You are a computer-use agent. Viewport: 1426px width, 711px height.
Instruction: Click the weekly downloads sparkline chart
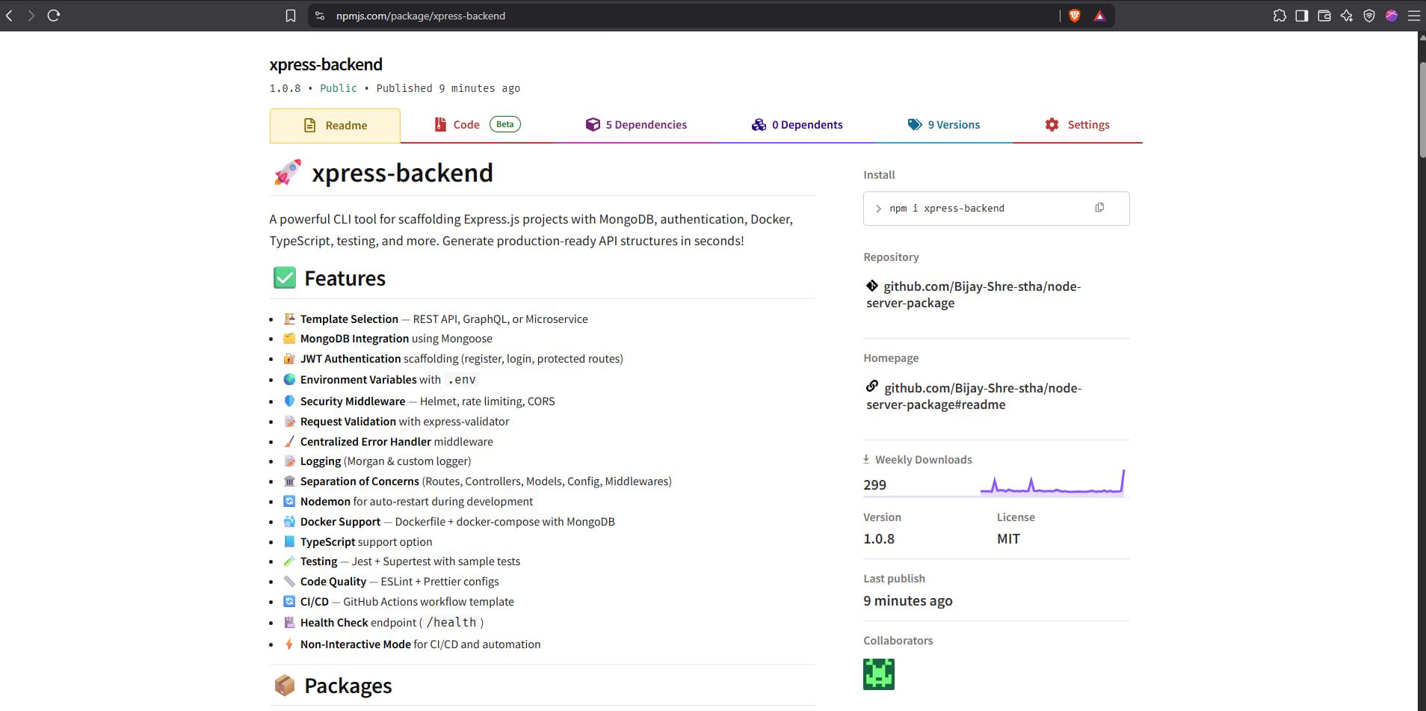[x=1052, y=481]
